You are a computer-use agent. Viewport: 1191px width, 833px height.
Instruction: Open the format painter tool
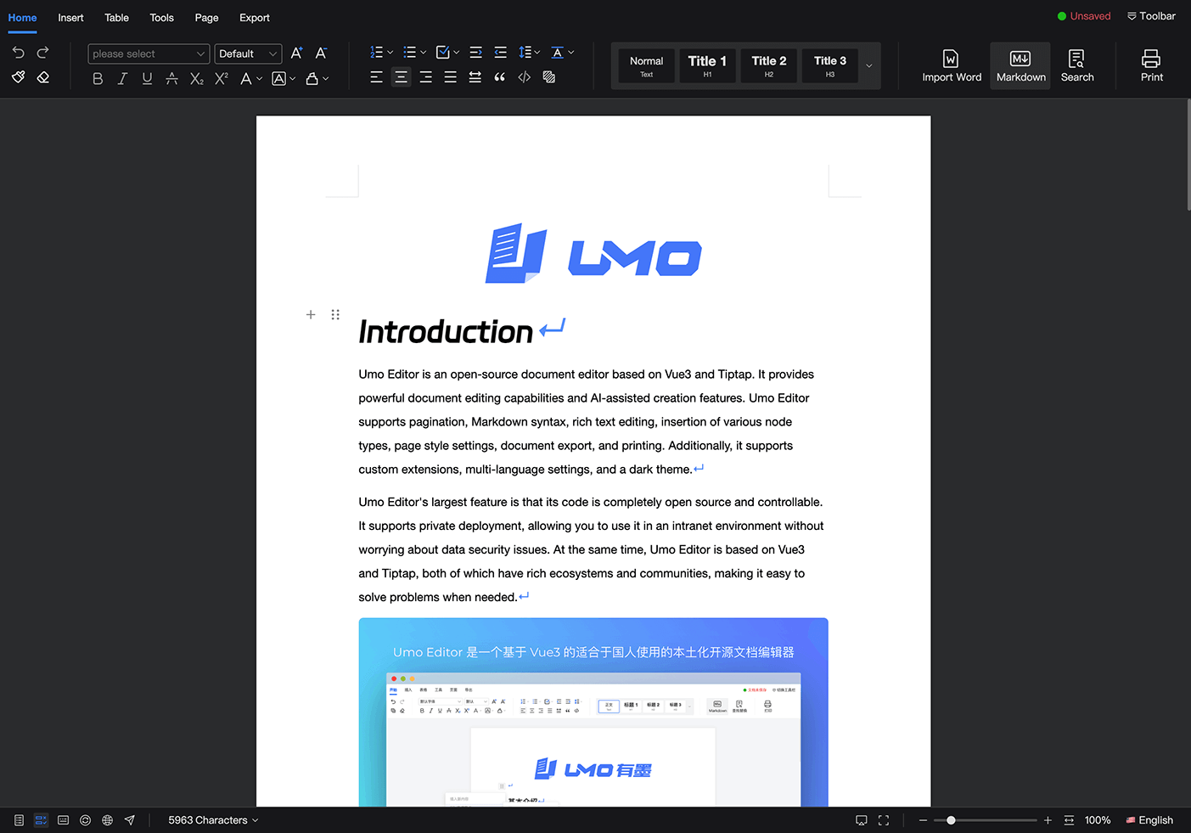click(x=18, y=77)
